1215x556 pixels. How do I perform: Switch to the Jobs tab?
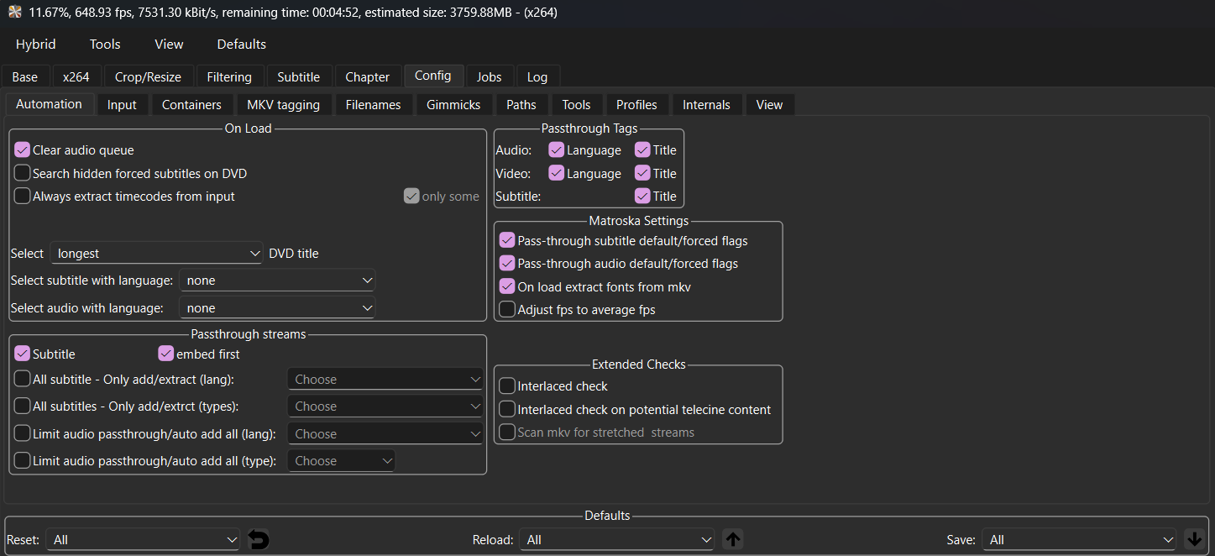click(489, 76)
